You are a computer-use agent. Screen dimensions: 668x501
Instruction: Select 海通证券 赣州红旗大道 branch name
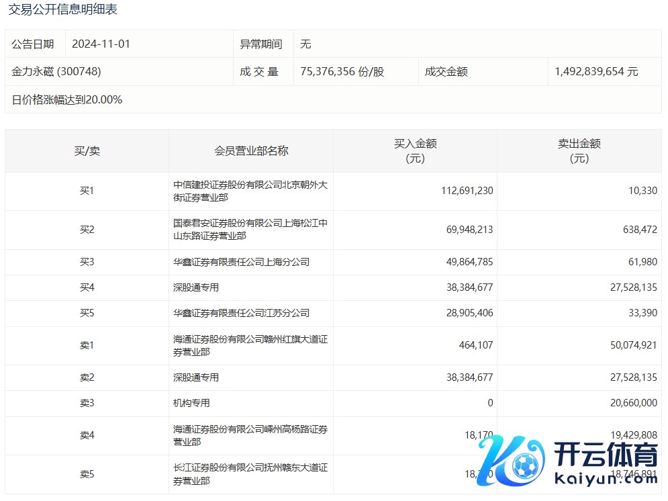tap(250, 345)
